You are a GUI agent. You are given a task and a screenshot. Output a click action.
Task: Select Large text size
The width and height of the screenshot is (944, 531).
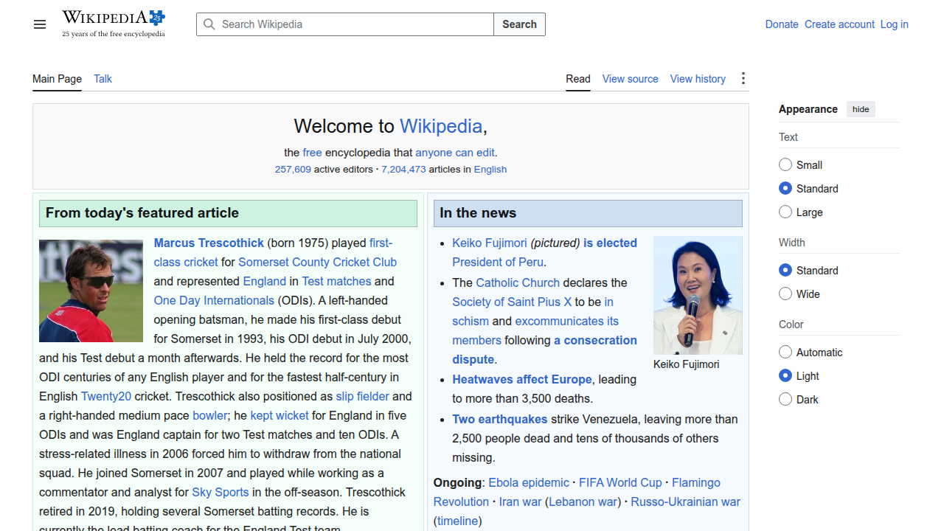785,212
